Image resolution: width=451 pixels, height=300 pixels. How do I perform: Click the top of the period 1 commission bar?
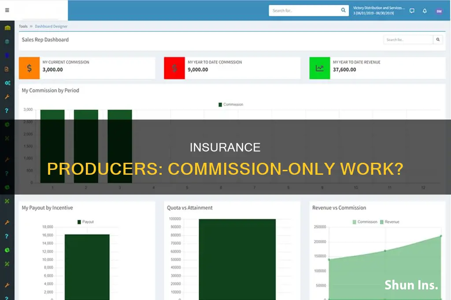[x=52, y=111]
